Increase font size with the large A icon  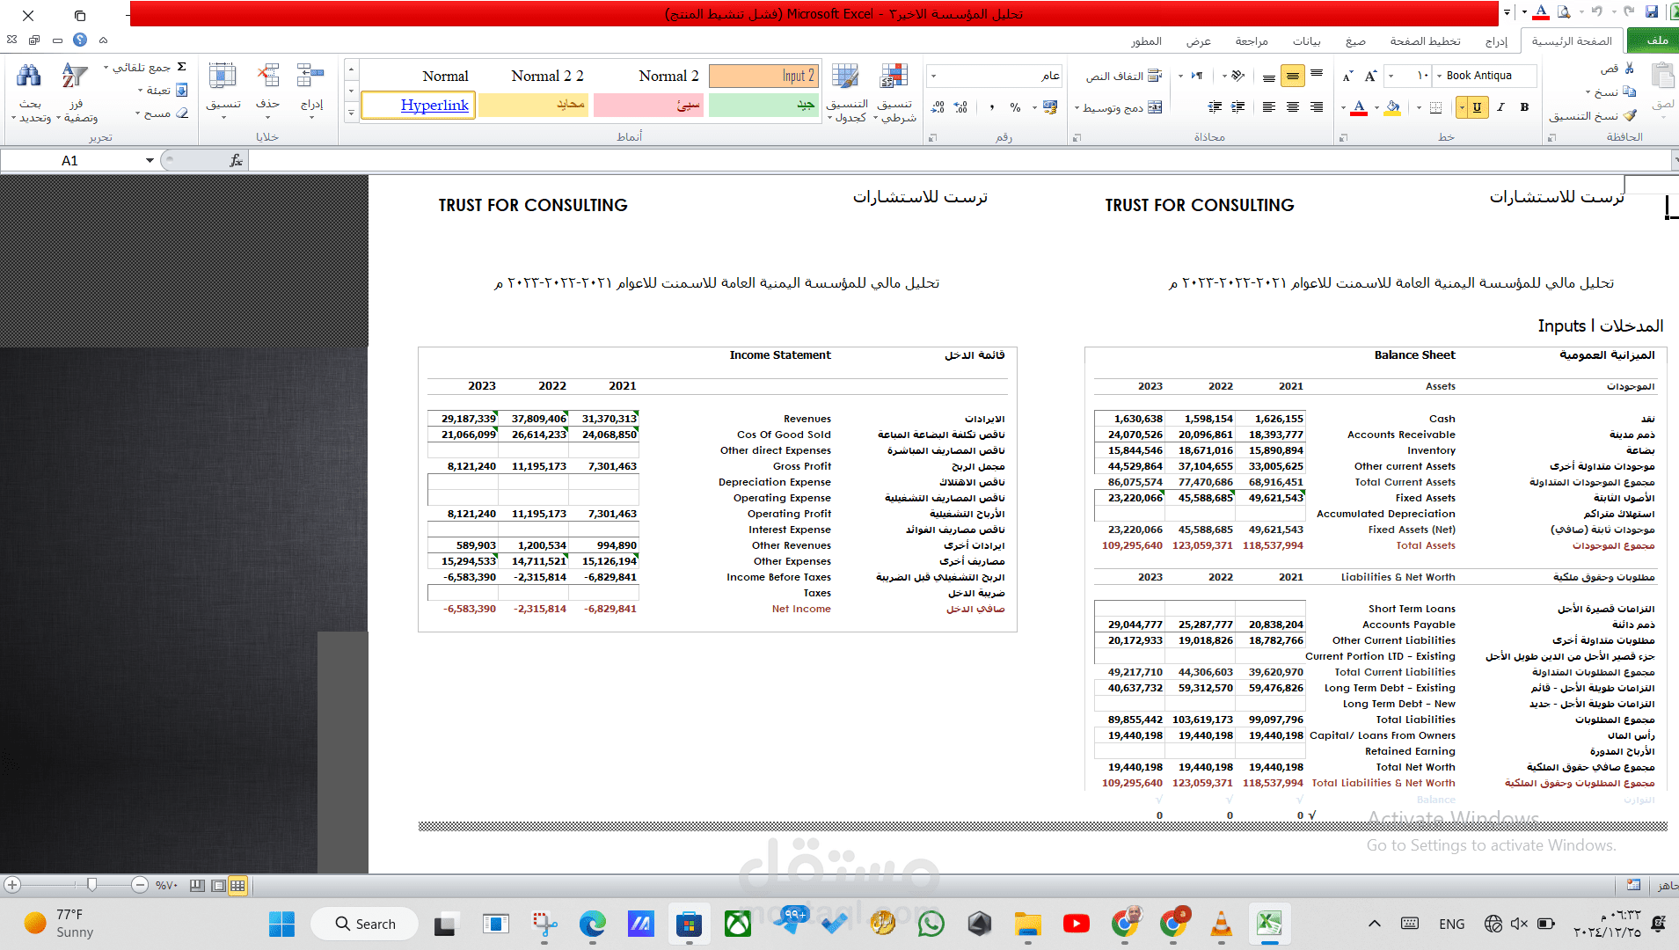point(1370,77)
